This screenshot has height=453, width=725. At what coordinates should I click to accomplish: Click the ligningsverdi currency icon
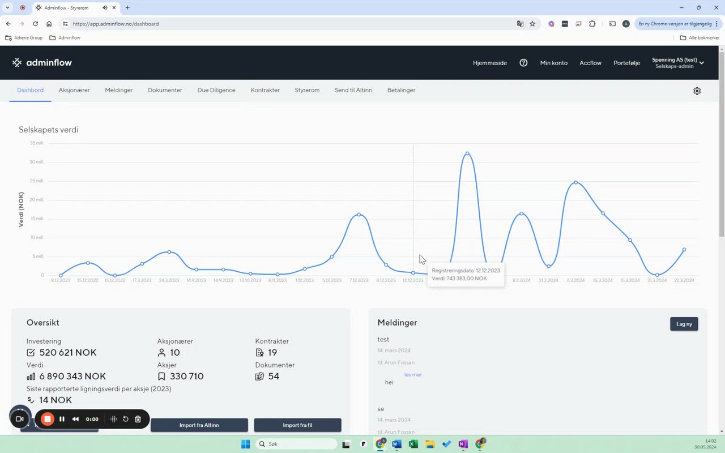31,400
